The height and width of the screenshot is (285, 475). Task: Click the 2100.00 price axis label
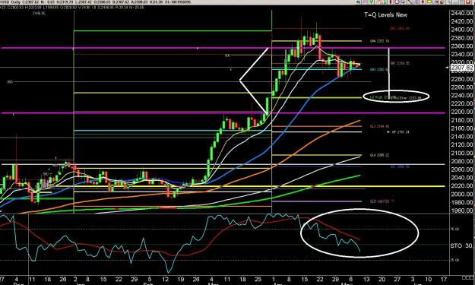(461, 153)
